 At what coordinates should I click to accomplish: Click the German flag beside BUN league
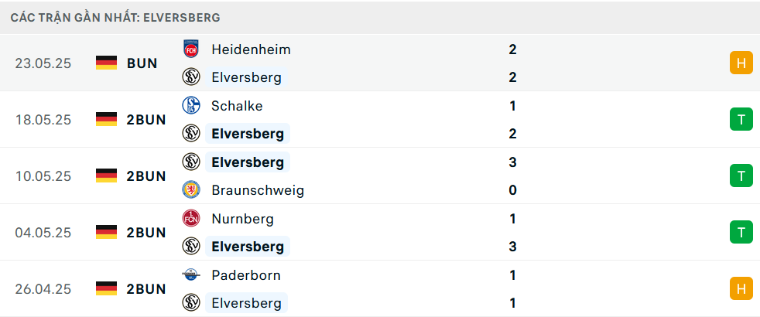[x=106, y=63]
